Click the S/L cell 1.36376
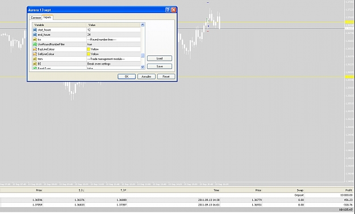Image resolution: width=355 pixels, height=214 pixels. click(x=79, y=200)
